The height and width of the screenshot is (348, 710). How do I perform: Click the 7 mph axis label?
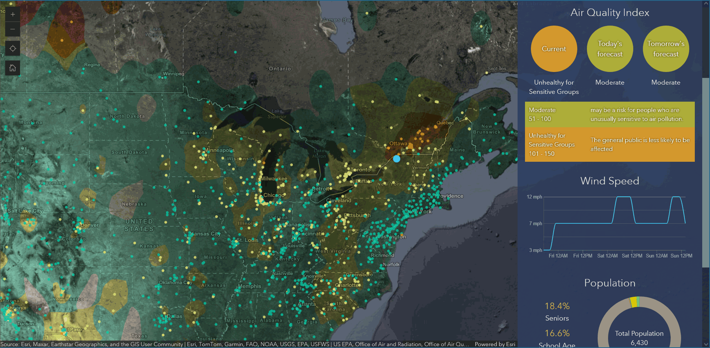535,224
